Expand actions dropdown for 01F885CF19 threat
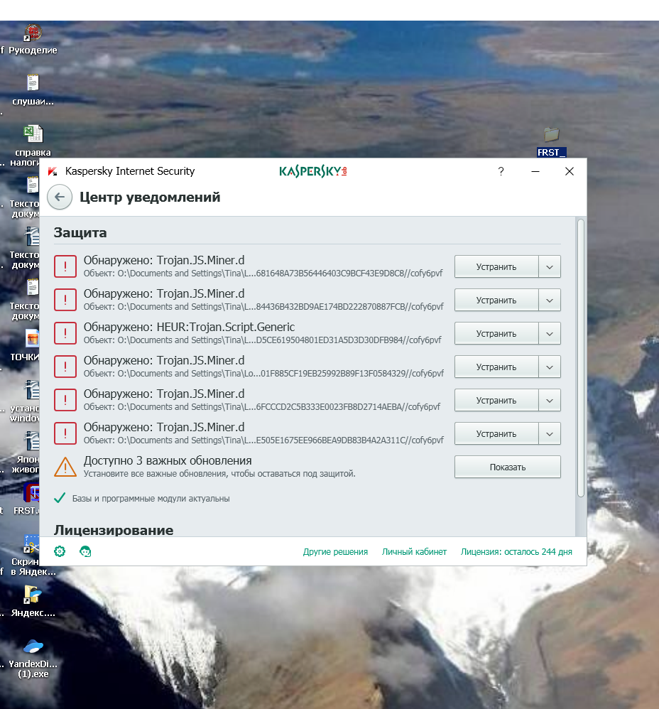 550,367
